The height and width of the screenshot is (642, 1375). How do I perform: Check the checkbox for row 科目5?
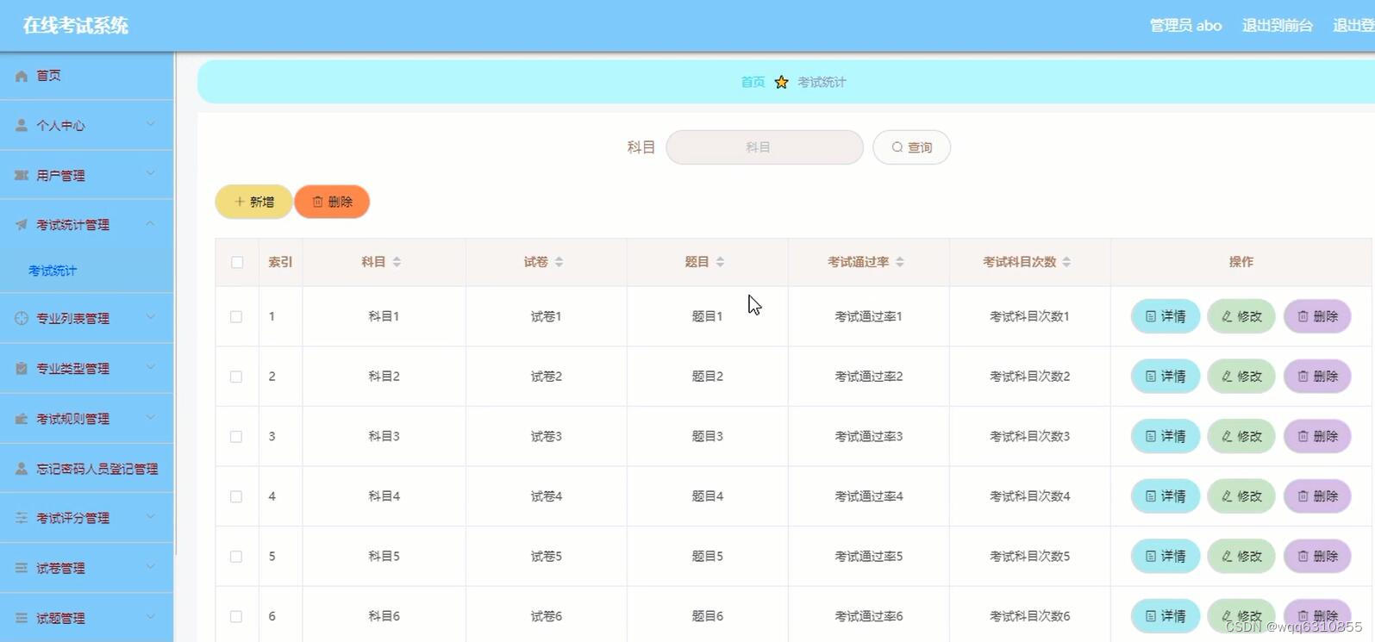(x=236, y=557)
